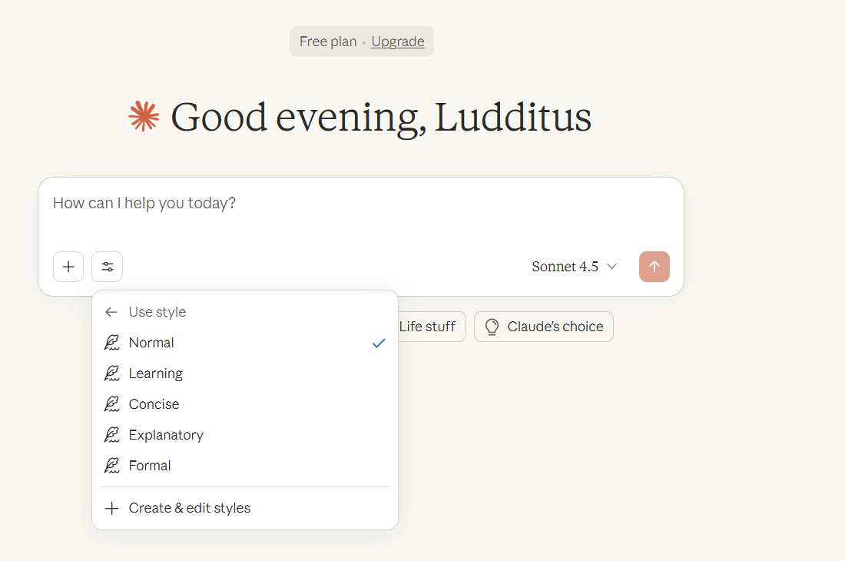The width and height of the screenshot is (845, 561).
Task: Click the orange Claude starburst logo
Action: point(144,117)
